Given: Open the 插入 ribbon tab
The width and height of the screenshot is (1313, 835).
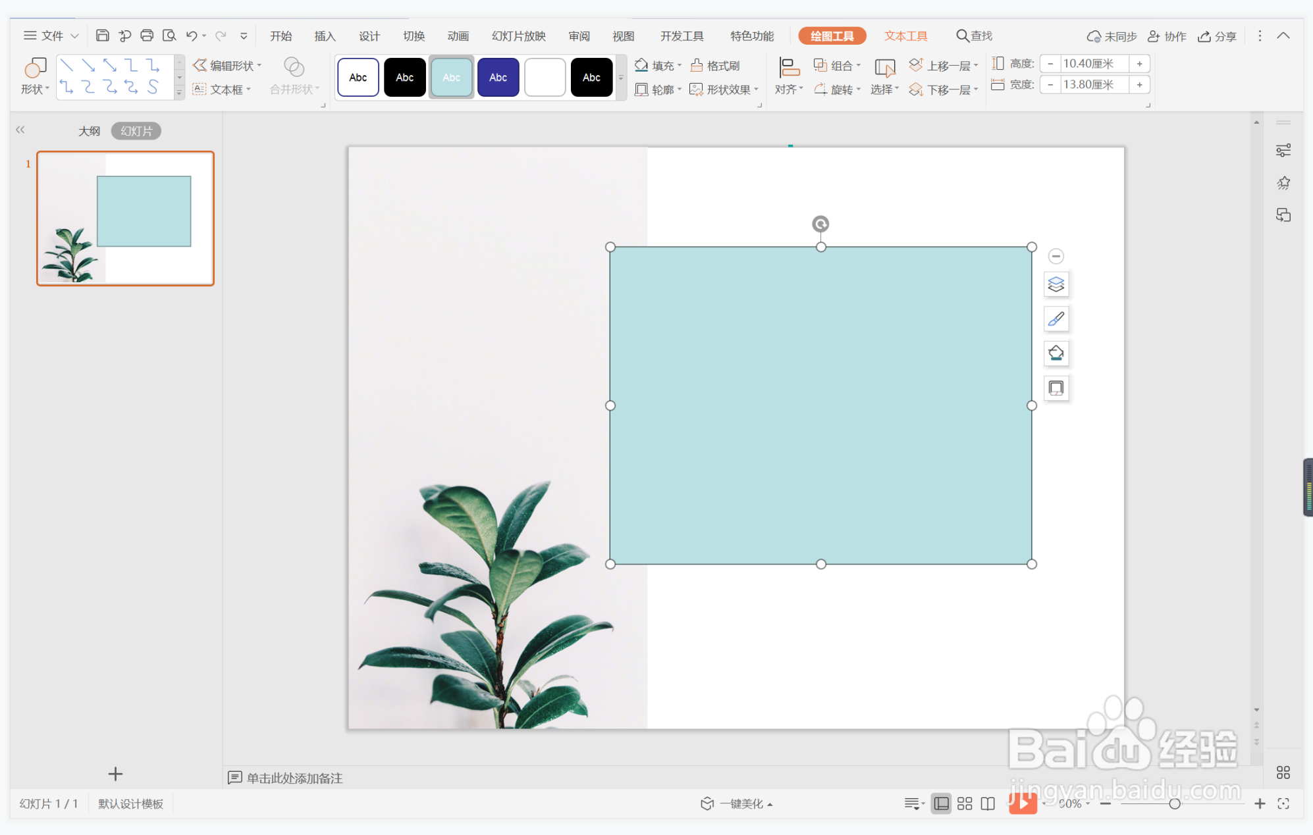Looking at the screenshot, I should [x=325, y=36].
